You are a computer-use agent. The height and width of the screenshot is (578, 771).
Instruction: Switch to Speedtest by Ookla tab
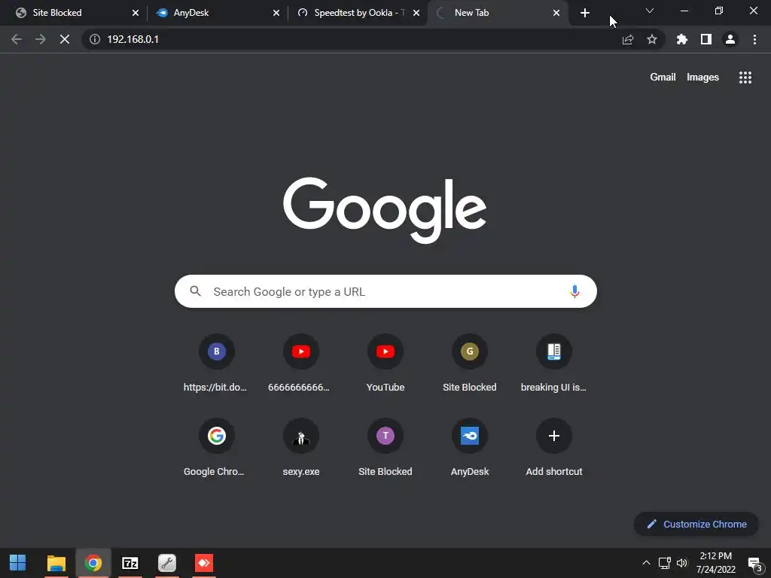click(x=358, y=13)
